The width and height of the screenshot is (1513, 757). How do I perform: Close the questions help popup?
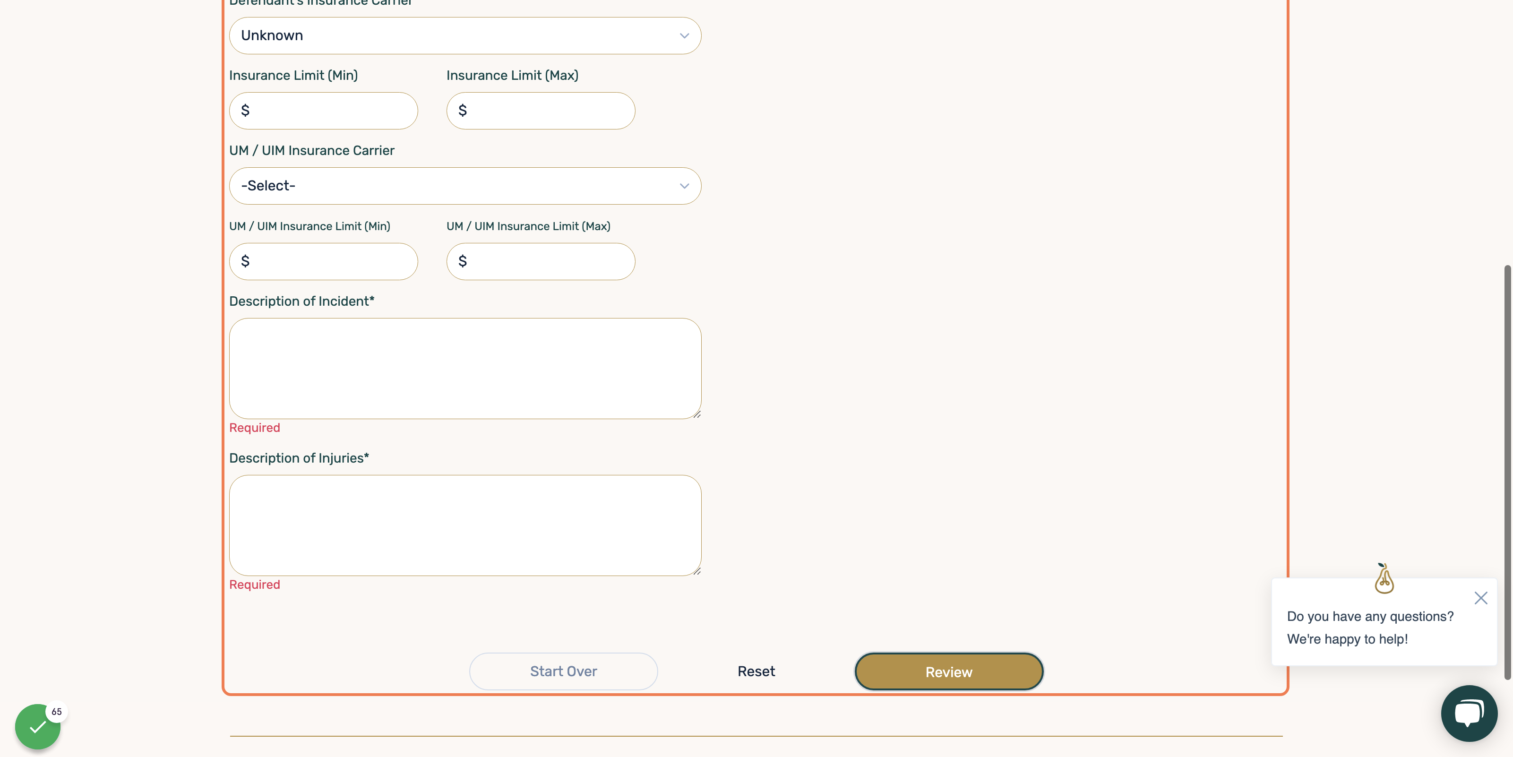point(1481,598)
